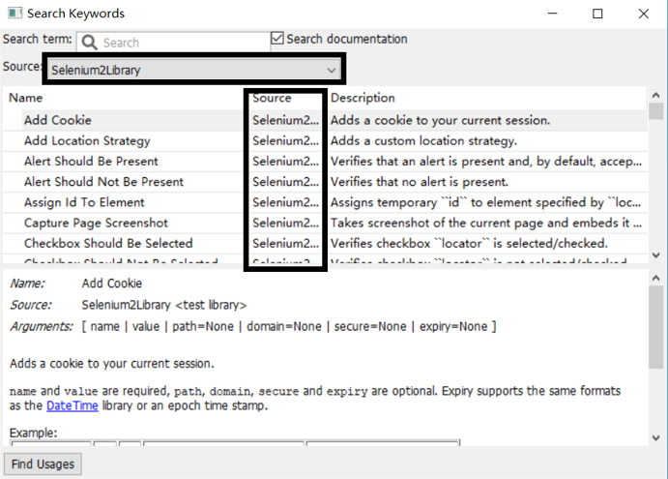
Task: Focus the Search term input field
Action: pos(173,43)
